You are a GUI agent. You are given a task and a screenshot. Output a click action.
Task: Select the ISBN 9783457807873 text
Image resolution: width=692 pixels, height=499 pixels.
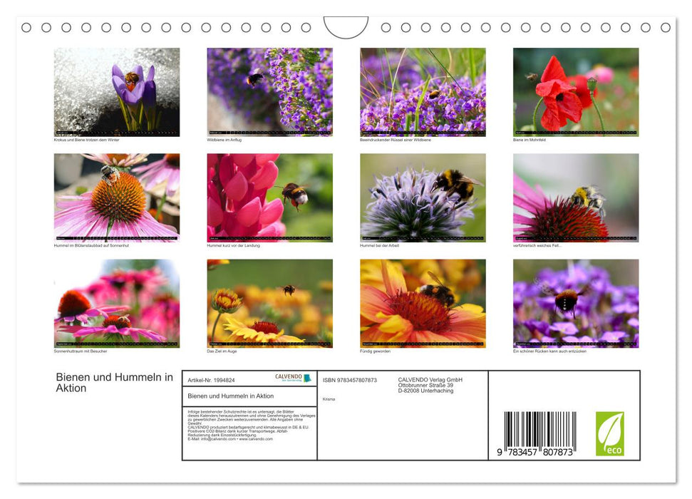click(349, 380)
